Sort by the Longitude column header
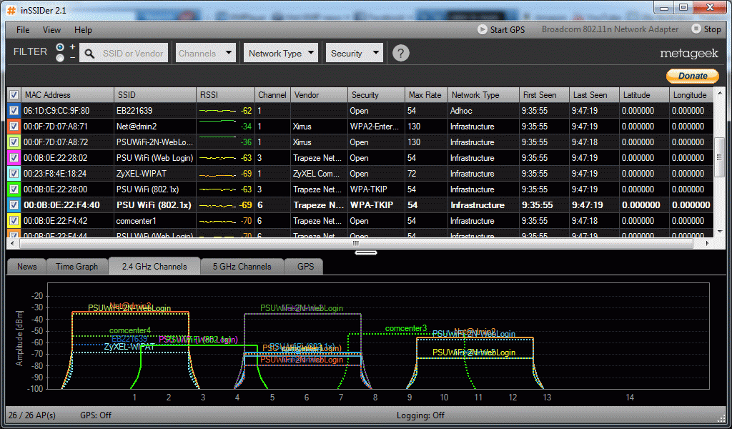Viewport: 732px width, 429px height. click(691, 95)
